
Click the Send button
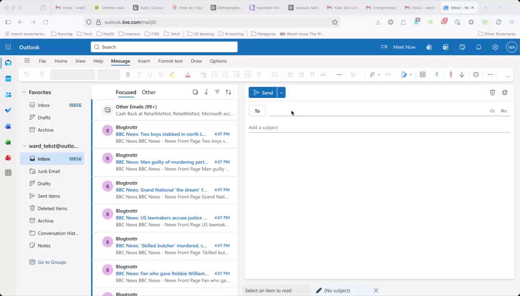(x=263, y=92)
